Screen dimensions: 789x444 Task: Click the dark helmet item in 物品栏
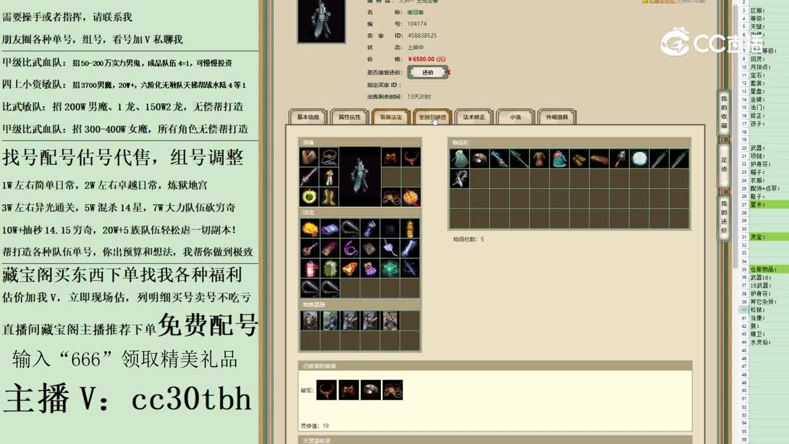click(x=480, y=158)
